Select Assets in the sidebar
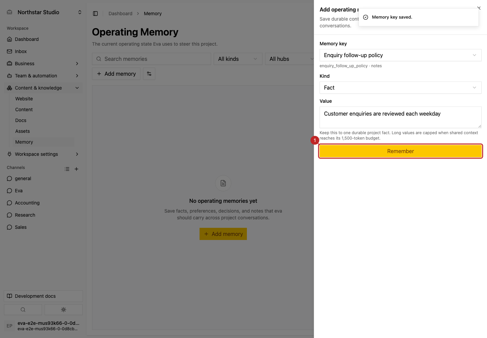This screenshot has width=487, height=338. (43, 131)
